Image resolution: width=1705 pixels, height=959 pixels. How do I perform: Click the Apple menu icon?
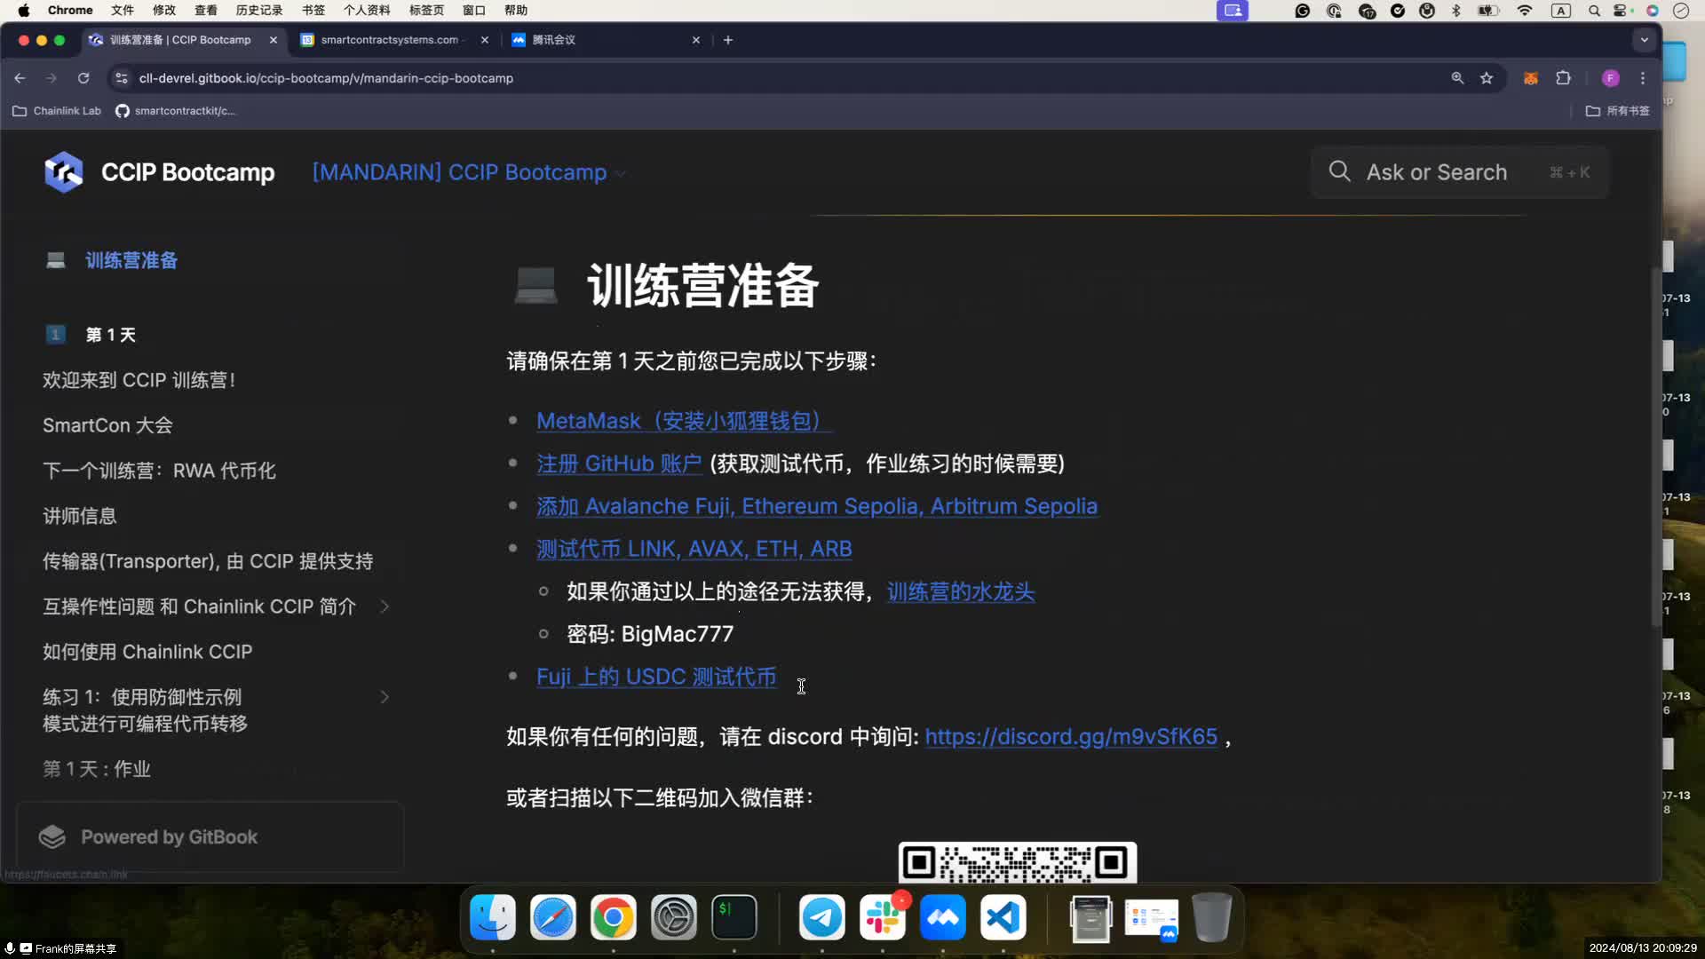point(24,11)
